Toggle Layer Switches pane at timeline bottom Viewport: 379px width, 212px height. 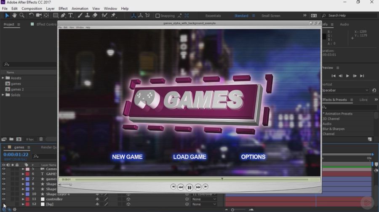4,209
